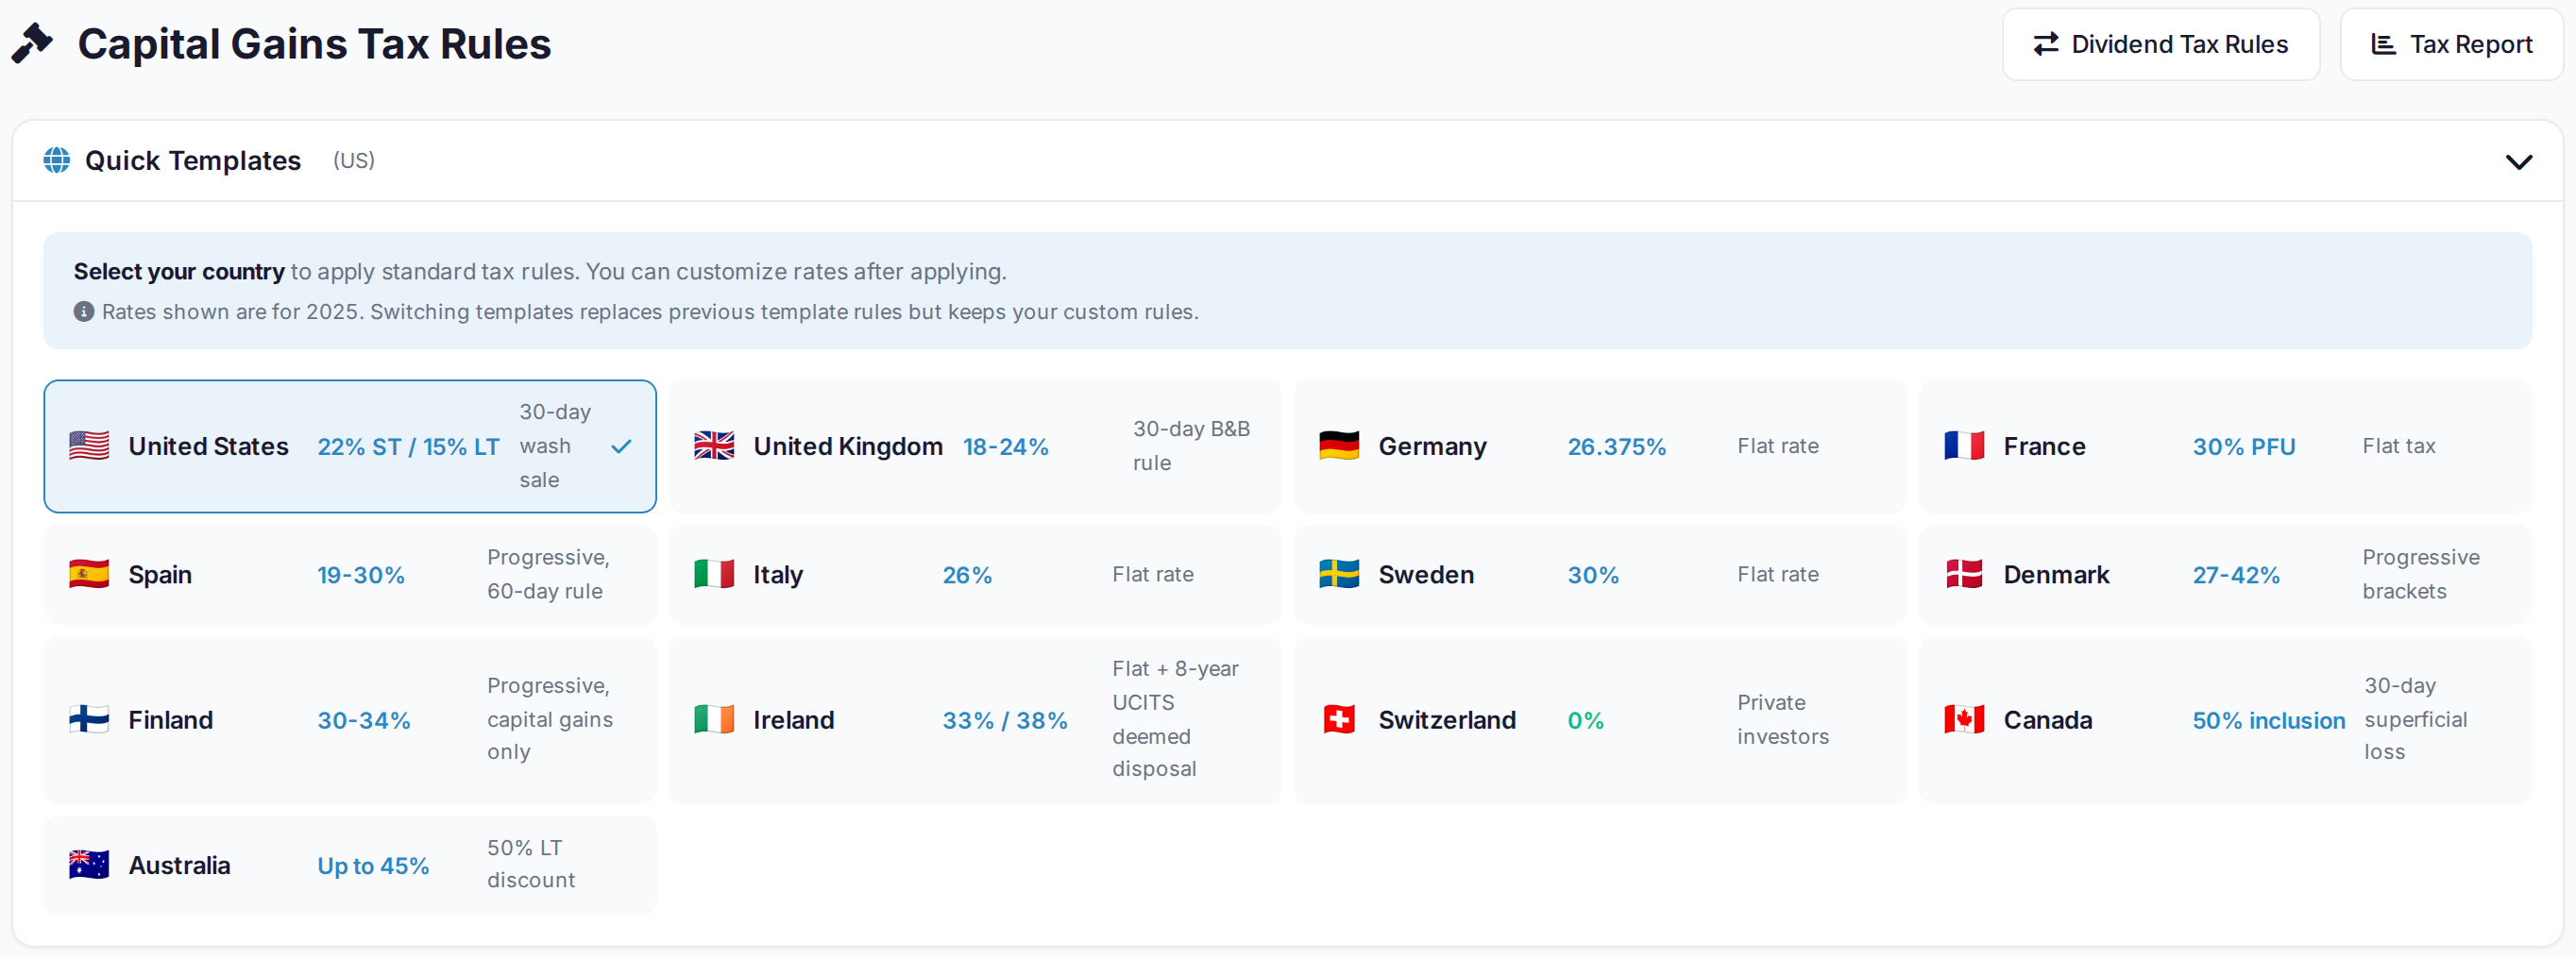
Task: Click 30-day superficial loss note
Action: pos(2415,719)
